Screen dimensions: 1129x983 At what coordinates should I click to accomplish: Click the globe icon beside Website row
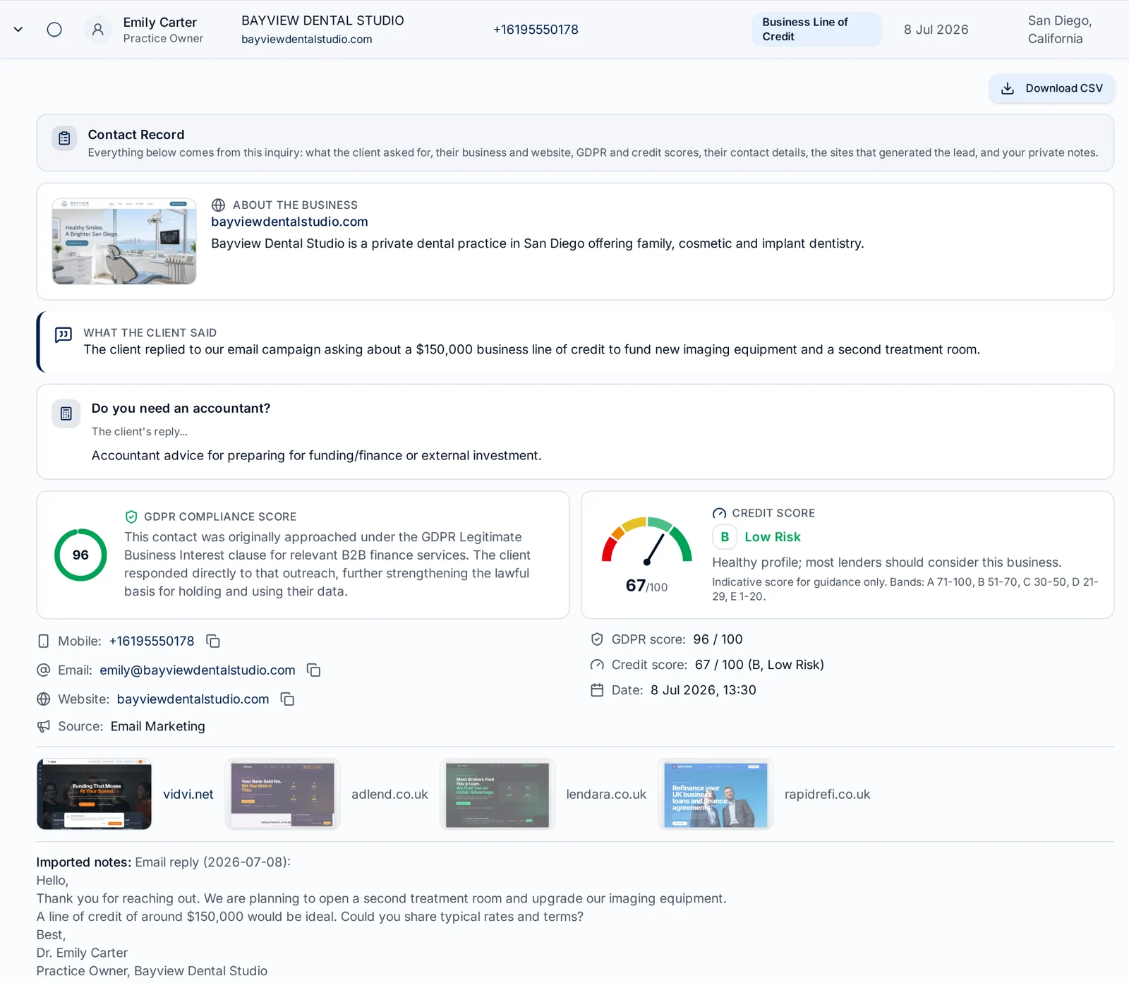[43, 699]
